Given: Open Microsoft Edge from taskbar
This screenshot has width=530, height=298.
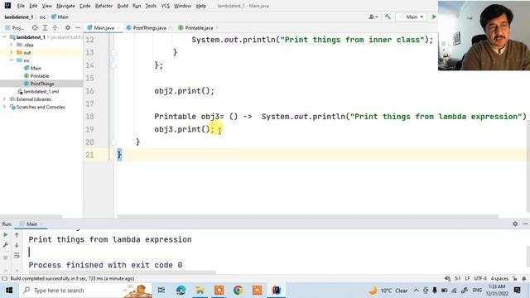Looking at the screenshot, I should pos(181,291).
